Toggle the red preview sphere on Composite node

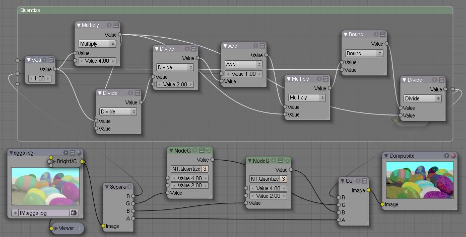[x=453, y=156]
